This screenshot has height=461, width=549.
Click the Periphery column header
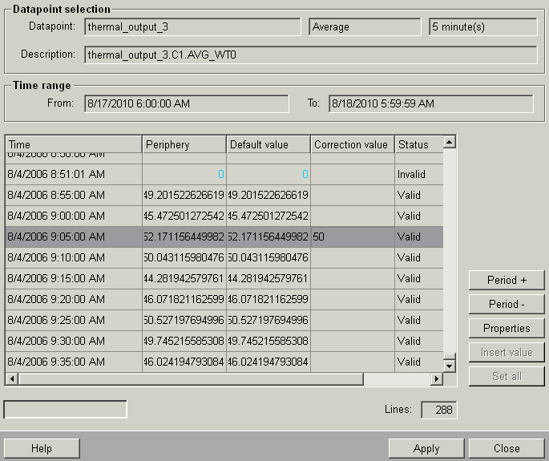click(x=184, y=145)
